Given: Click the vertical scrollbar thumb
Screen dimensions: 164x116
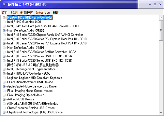Looking at the screenshot, I should (161, 30).
